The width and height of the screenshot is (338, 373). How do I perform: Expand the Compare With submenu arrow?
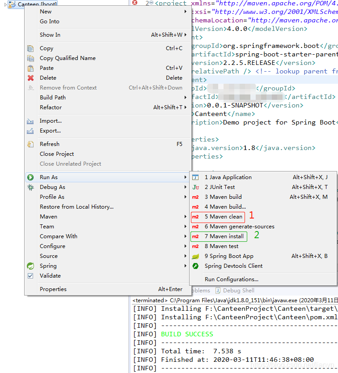(x=185, y=236)
